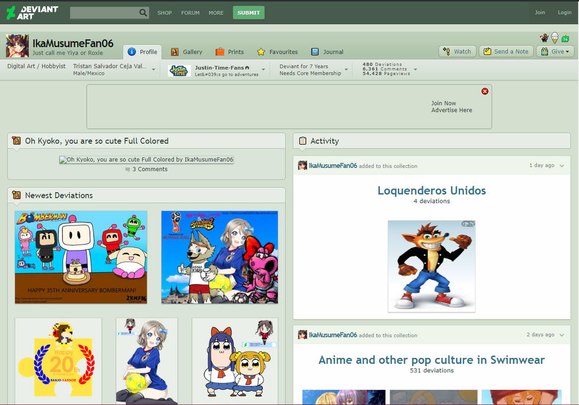
Task: Click the green llama badge icon
Action: coord(565,38)
